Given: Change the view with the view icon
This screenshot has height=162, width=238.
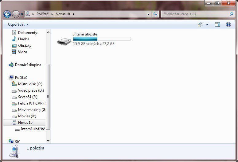Looking at the screenshot, I should tap(201, 24).
